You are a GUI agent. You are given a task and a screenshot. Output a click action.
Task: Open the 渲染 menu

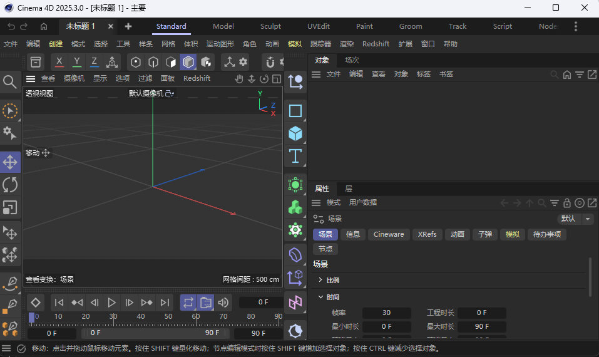pos(347,44)
